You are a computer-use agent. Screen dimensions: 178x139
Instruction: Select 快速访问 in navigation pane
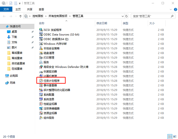pyautogui.click(x=17, y=26)
